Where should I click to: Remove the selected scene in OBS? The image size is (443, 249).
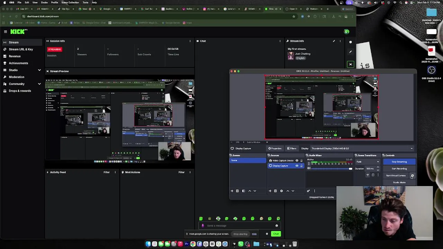click(x=237, y=191)
